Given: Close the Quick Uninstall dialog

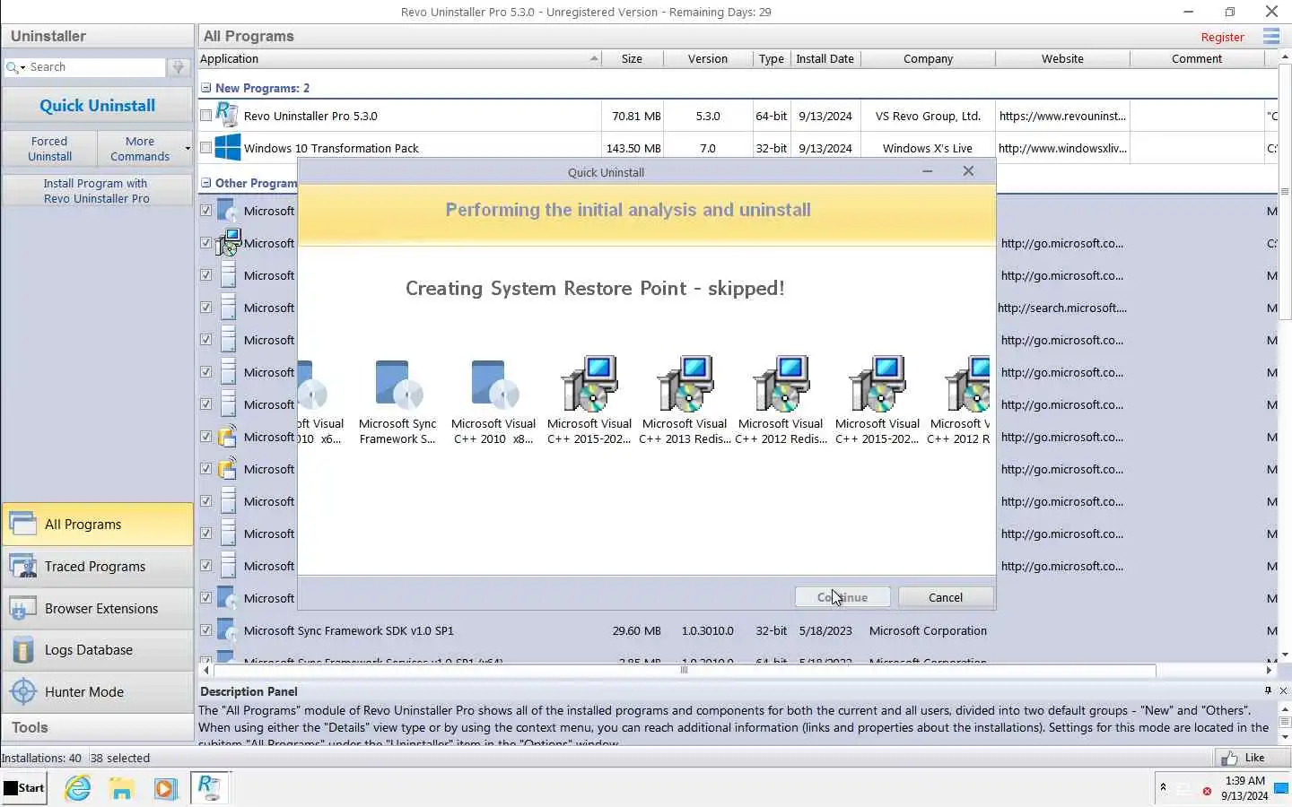Looking at the screenshot, I should point(968,171).
